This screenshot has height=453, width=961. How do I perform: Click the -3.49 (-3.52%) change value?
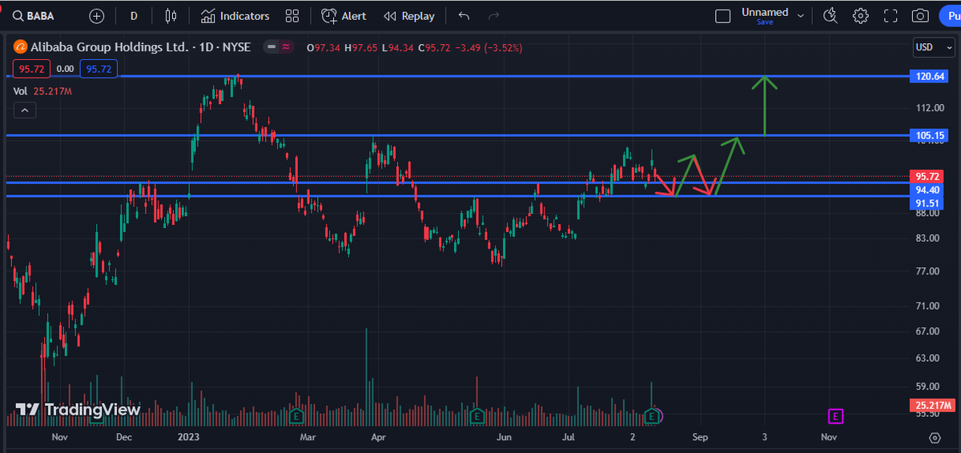(489, 48)
